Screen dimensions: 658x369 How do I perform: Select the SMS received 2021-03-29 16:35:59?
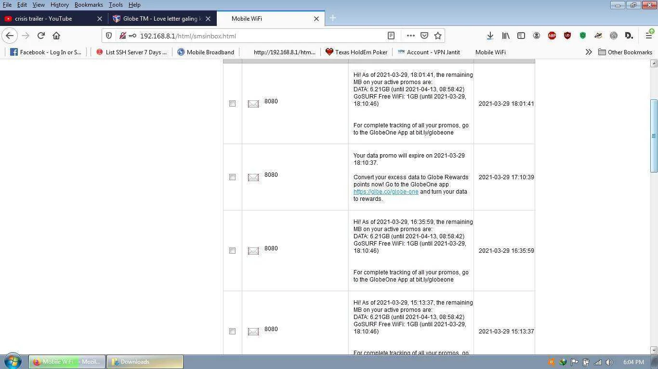tap(232, 251)
